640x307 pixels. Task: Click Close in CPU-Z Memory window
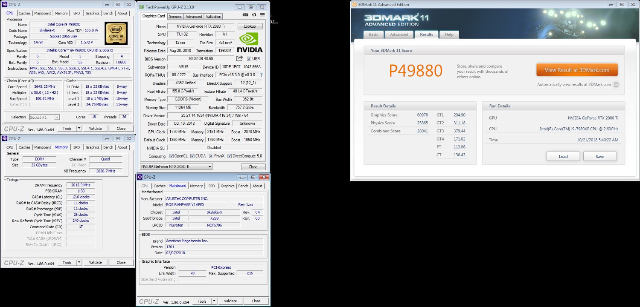tap(121, 262)
